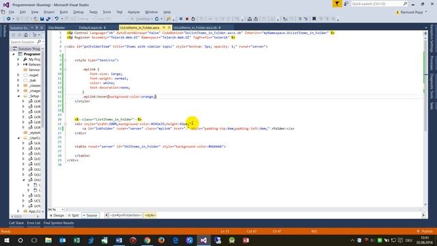This screenshot has width=437, height=246.
Task: Open the Tools menu
Action: coord(107,12)
